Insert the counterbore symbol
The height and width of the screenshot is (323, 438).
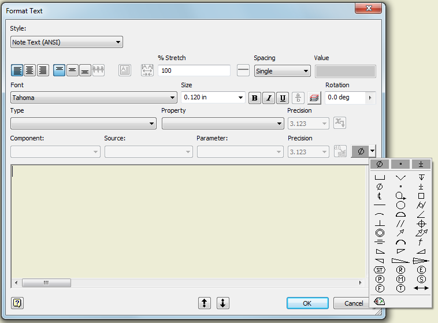(x=380, y=177)
